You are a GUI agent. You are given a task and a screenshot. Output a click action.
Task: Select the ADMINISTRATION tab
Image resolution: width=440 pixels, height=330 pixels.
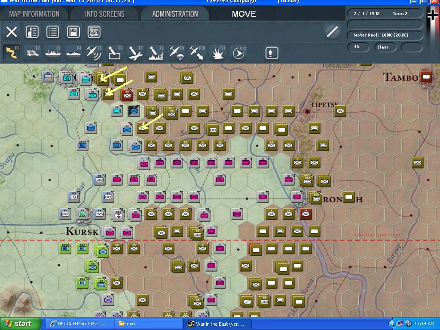(175, 14)
